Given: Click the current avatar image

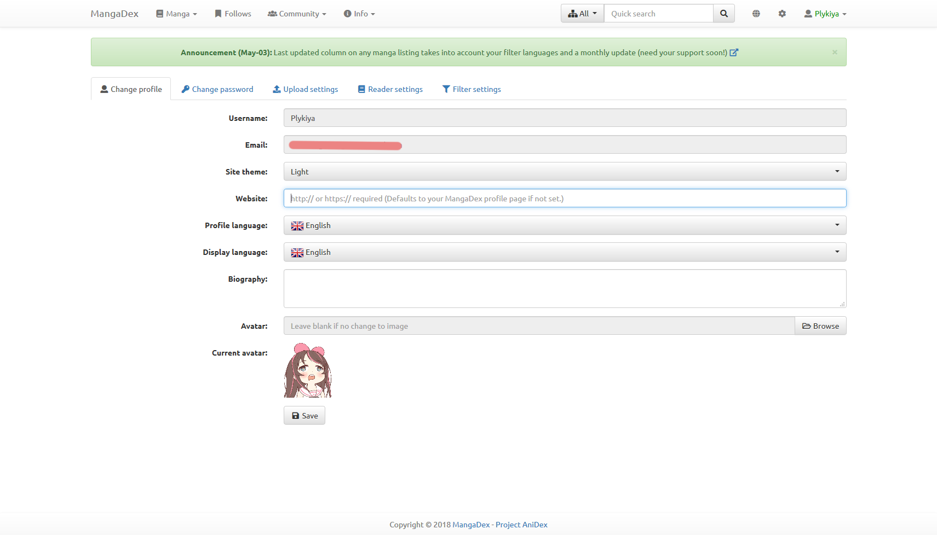Looking at the screenshot, I should (308, 370).
